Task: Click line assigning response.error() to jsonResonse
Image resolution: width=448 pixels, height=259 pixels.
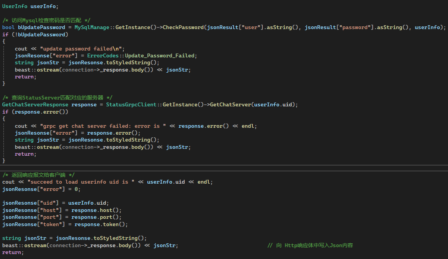Action: click(78, 133)
